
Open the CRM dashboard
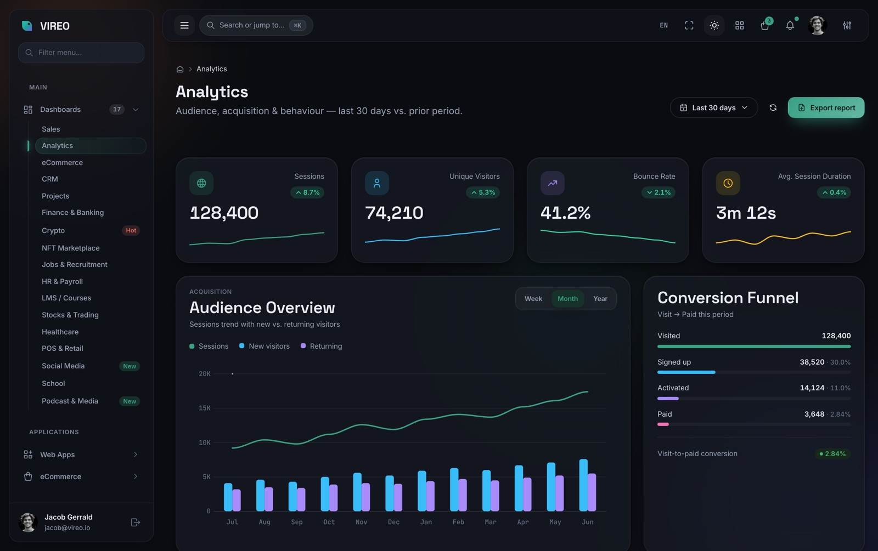point(91,179)
